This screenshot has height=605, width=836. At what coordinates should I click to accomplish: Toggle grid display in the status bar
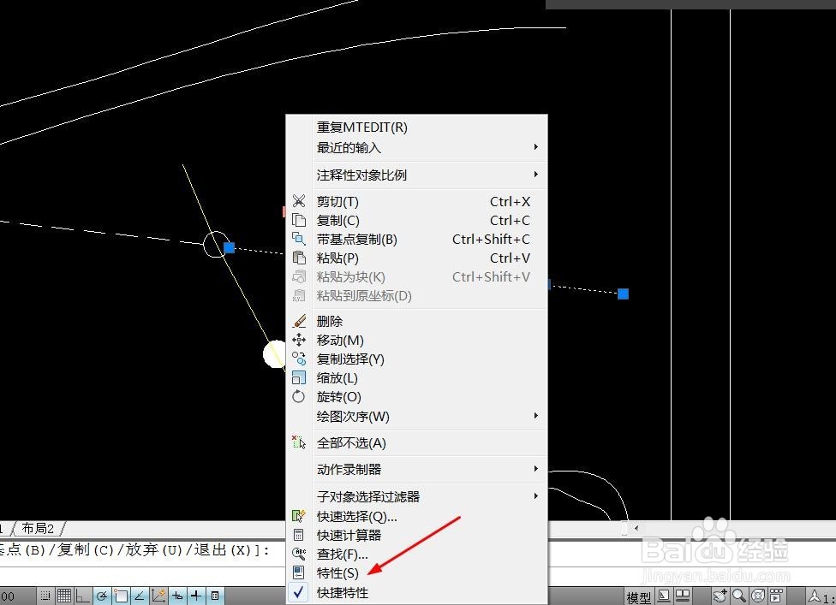[65, 596]
